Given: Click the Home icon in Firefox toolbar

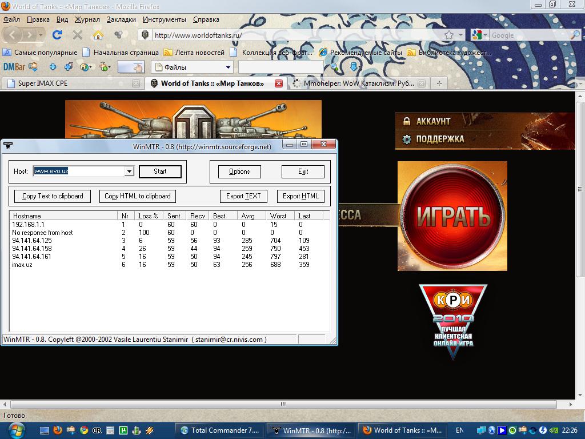Looking at the screenshot, I should (98, 35).
